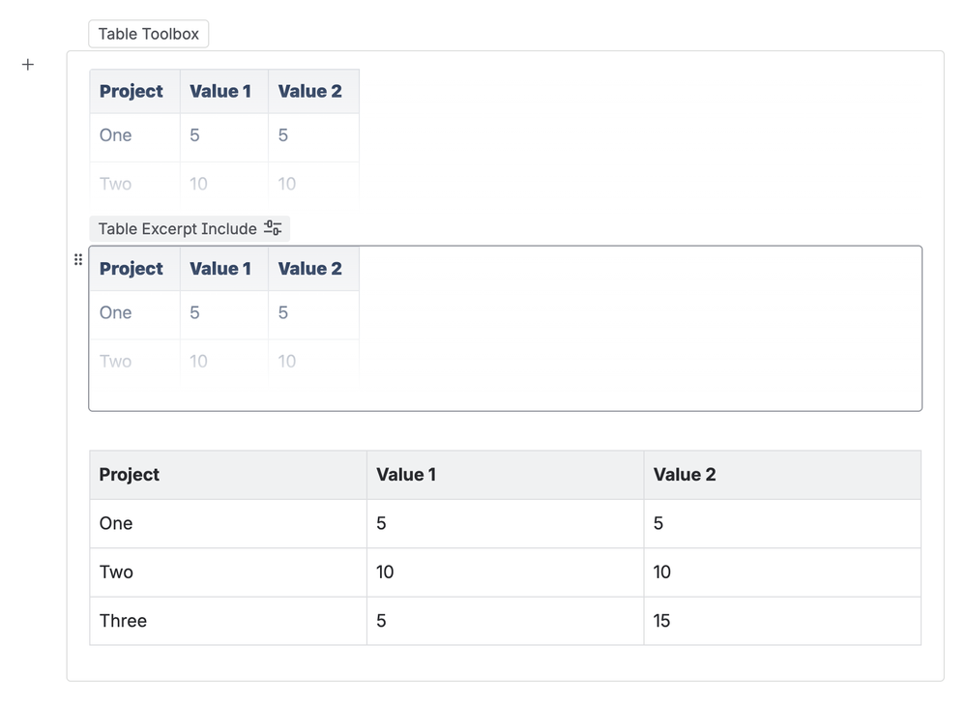Click the cell containing 15
Image resolution: width=966 pixels, height=704 pixels.
click(662, 621)
